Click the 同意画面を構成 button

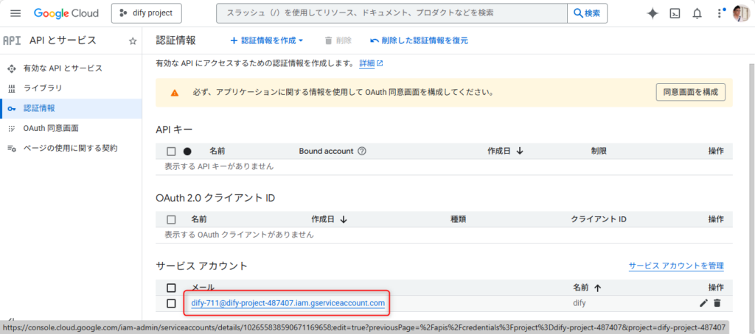690,92
